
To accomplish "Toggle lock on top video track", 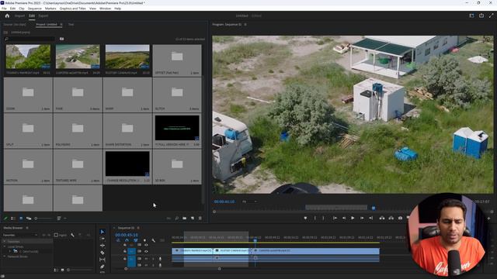I will pyautogui.click(x=125, y=245).
